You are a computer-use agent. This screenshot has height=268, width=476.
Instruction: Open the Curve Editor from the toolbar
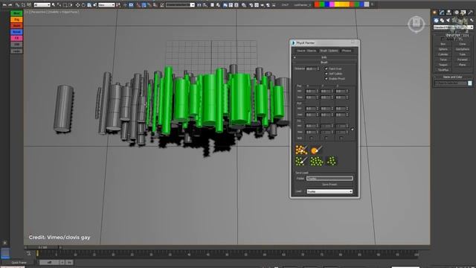click(231, 5)
